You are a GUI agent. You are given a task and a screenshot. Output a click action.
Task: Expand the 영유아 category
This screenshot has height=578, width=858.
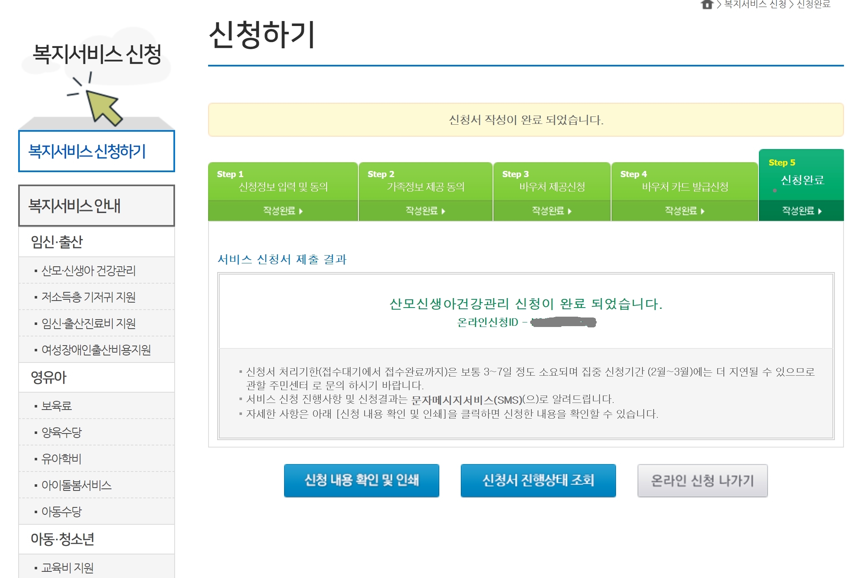point(49,377)
